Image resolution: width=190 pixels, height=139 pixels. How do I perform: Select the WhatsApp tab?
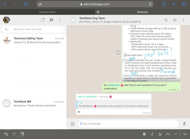pyautogui.click(x=142, y=12)
